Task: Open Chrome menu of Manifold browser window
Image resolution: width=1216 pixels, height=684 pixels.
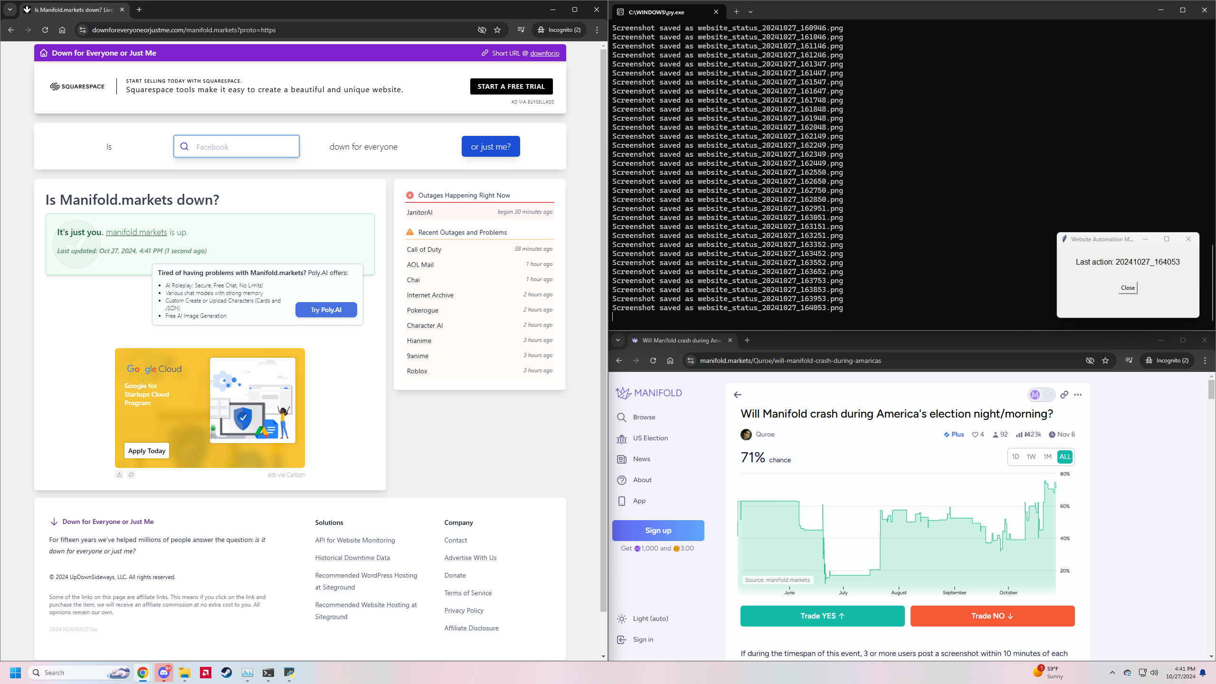Action: click(x=1205, y=361)
